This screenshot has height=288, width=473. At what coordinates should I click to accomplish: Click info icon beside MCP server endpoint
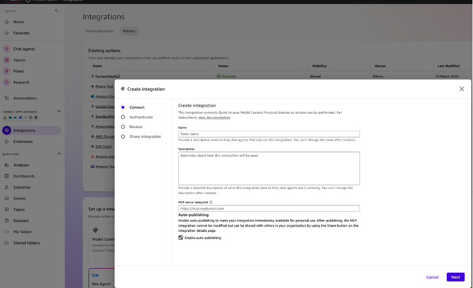[211, 202]
